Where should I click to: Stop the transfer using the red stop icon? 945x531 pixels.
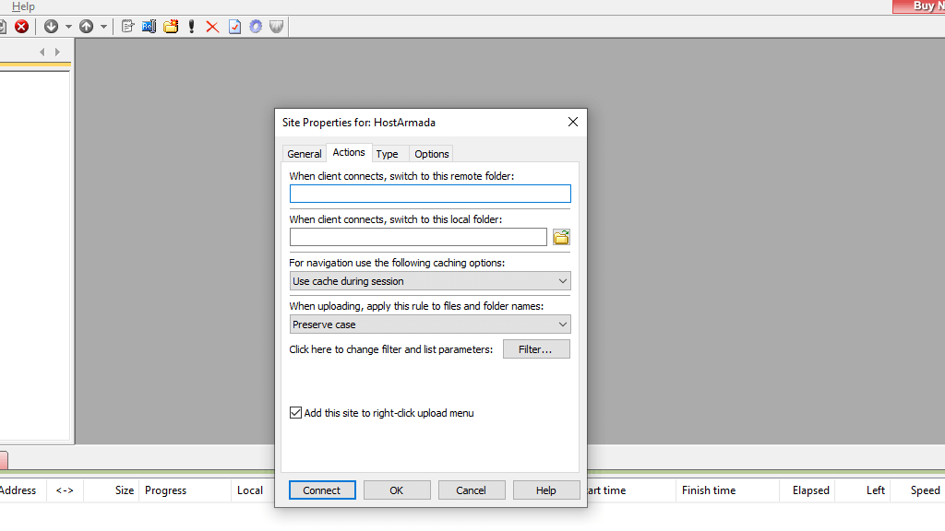point(20,26)
